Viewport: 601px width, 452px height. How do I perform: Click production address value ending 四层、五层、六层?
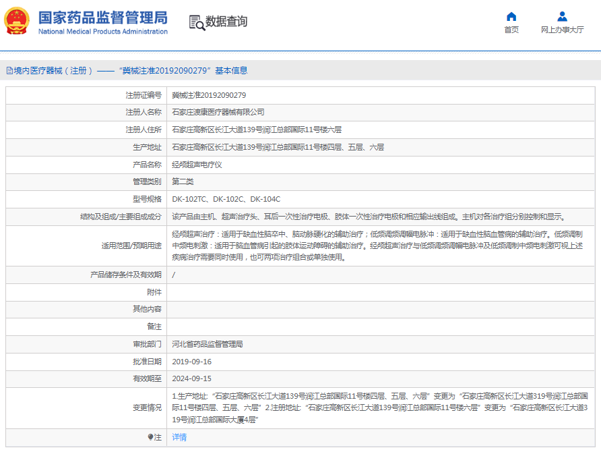(278, 147)
